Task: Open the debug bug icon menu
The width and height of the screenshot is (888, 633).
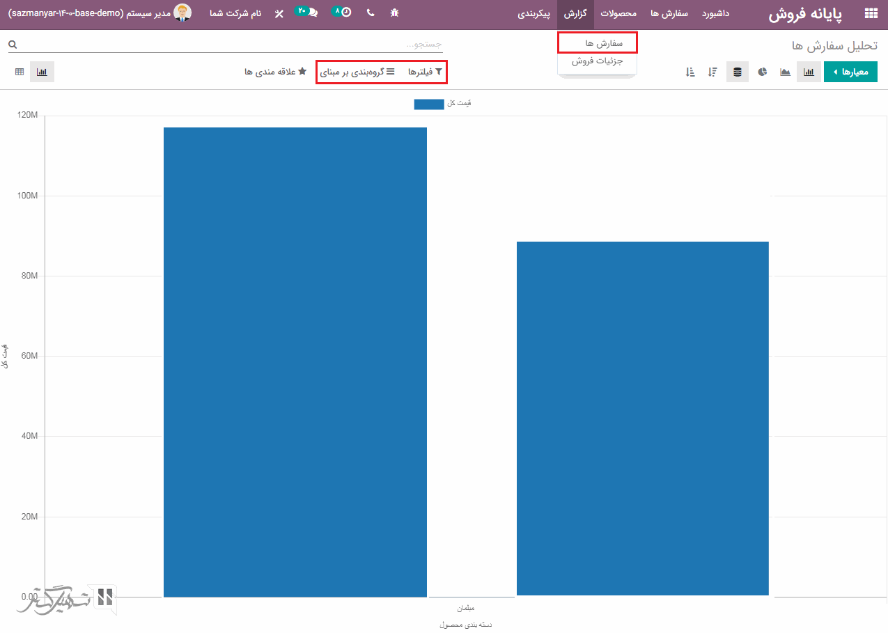Action: (395, 13)
